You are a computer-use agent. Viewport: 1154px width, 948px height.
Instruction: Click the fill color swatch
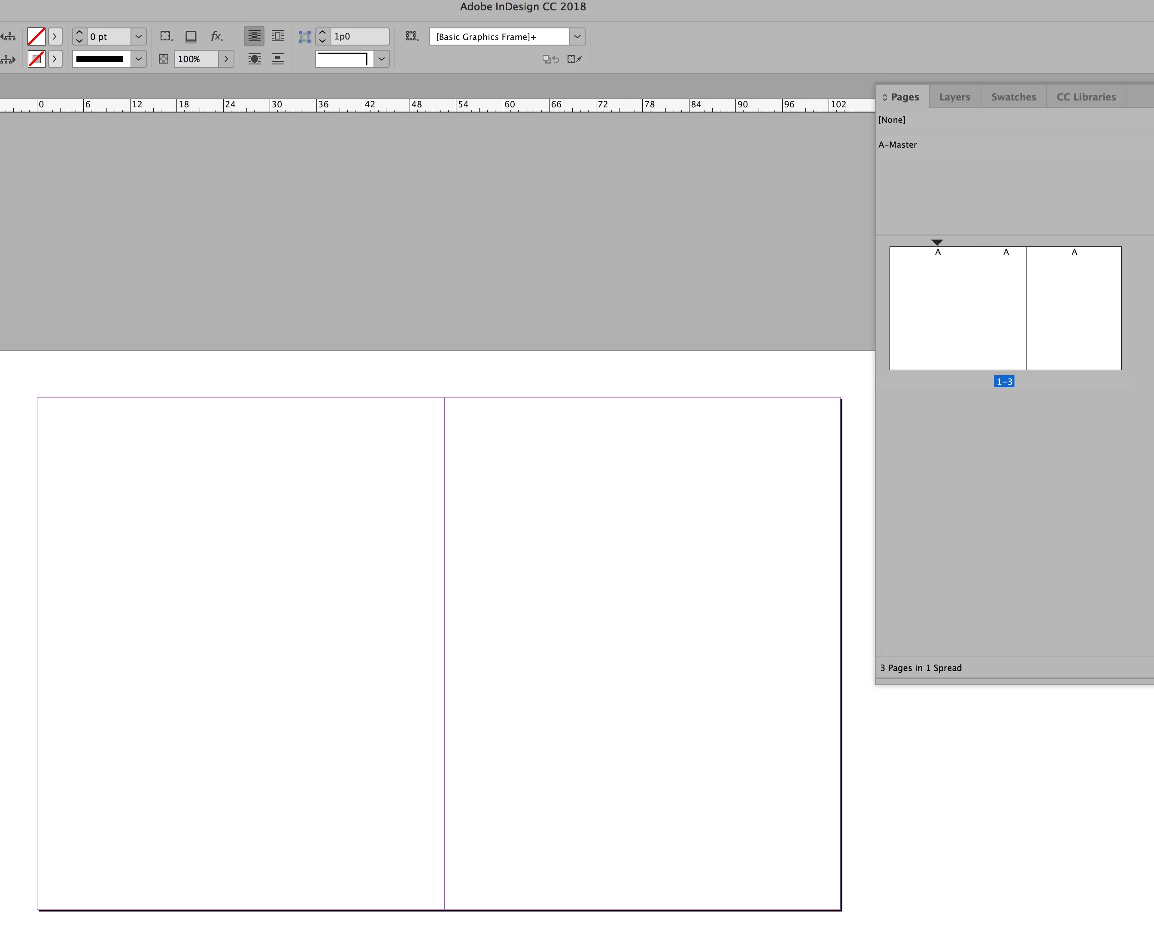click(x=36, y=36)
